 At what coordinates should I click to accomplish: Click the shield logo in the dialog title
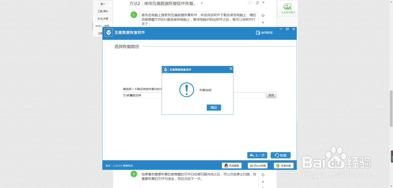(165, 70)
